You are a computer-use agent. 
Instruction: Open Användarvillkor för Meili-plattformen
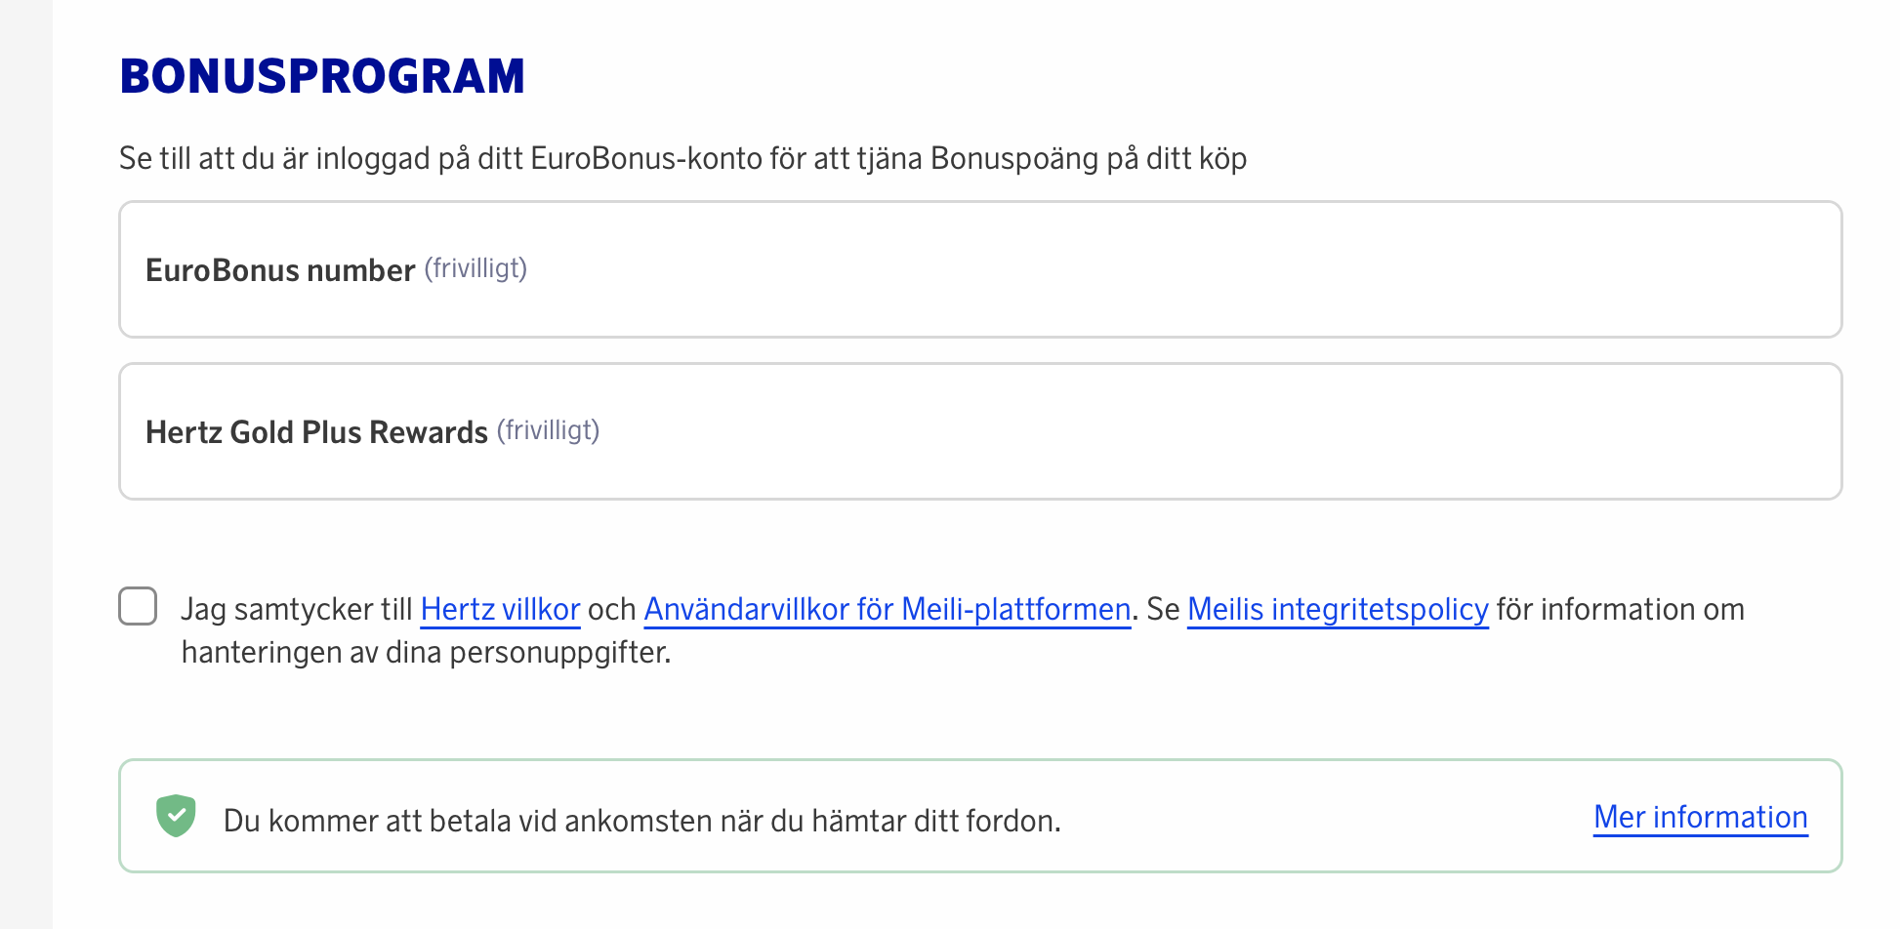[886, 609]
